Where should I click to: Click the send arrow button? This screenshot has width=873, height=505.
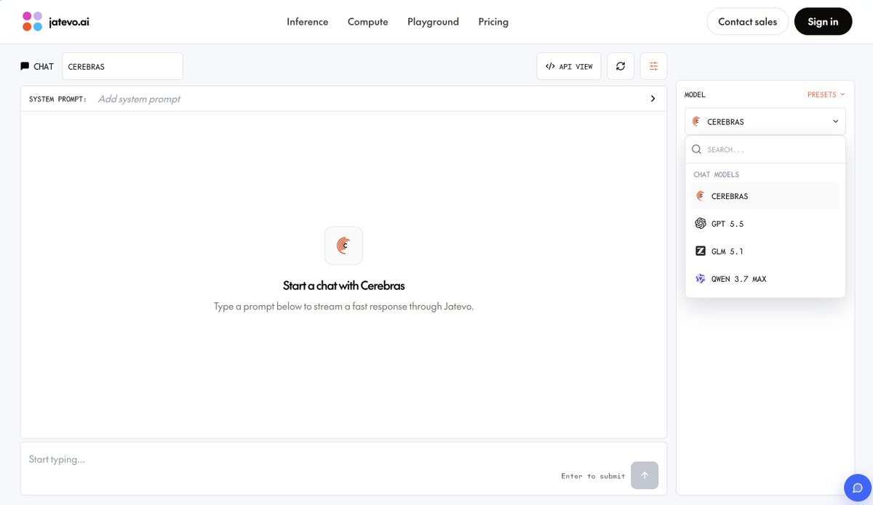[x=645, y=475]
